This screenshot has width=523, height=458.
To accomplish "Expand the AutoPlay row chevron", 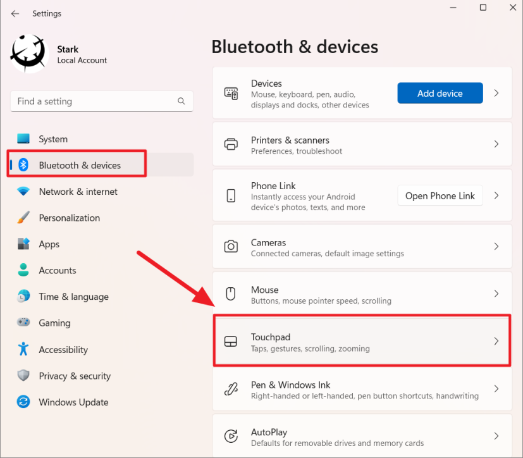I will pos(496,436).
